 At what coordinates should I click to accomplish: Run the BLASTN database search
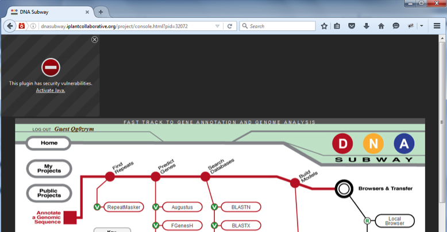pos(241,207)
